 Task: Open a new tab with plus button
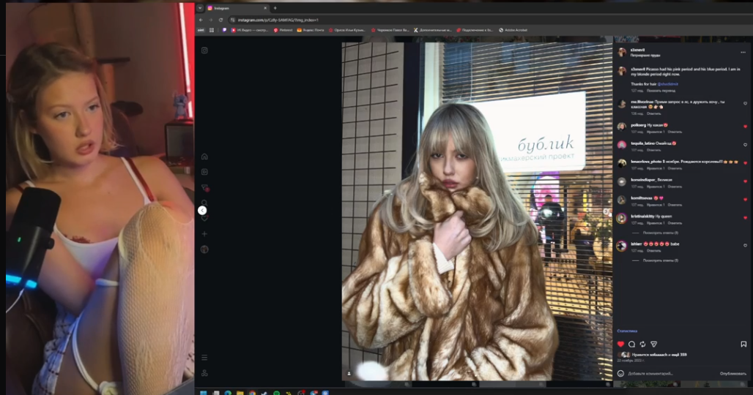click(x=275, y=8)
